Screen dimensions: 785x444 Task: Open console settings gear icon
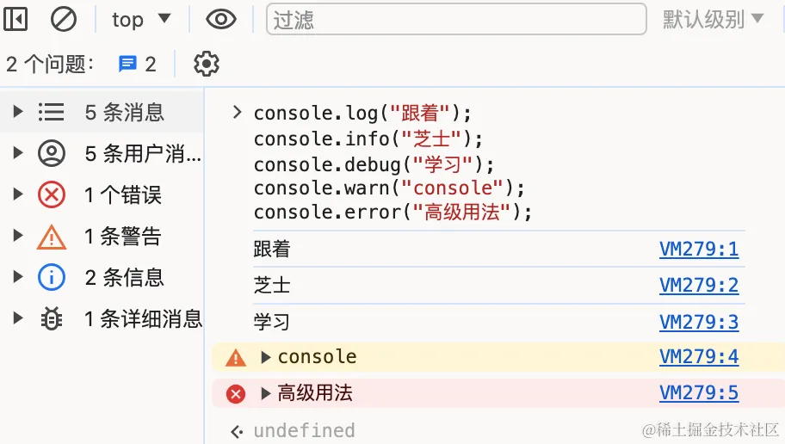pyautogui.click(x=207, y=64)
